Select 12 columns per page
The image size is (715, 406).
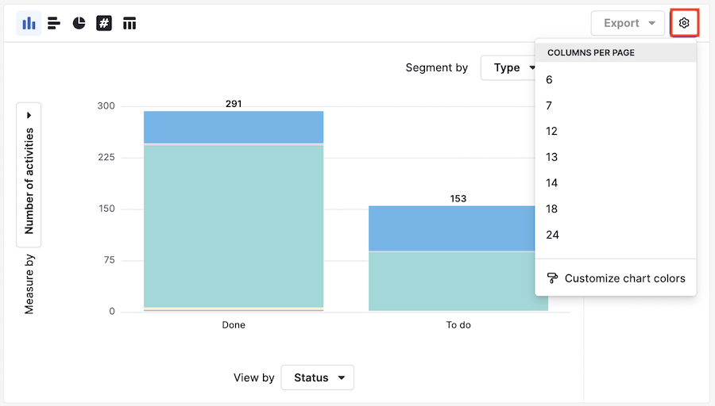[x=551, y=131]
